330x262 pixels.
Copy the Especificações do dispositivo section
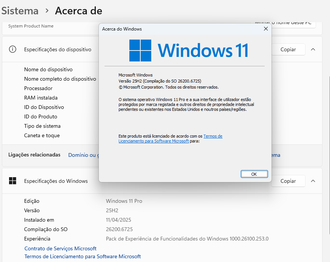tap(288, 49)
